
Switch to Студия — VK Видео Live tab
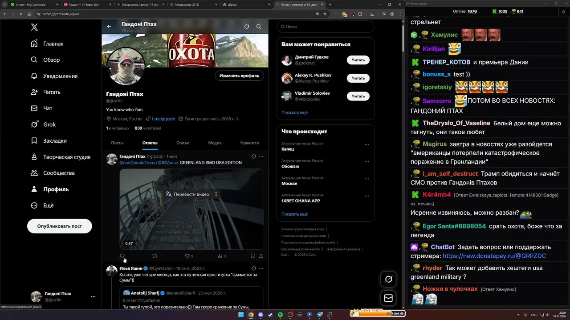(x=87, y=4)
